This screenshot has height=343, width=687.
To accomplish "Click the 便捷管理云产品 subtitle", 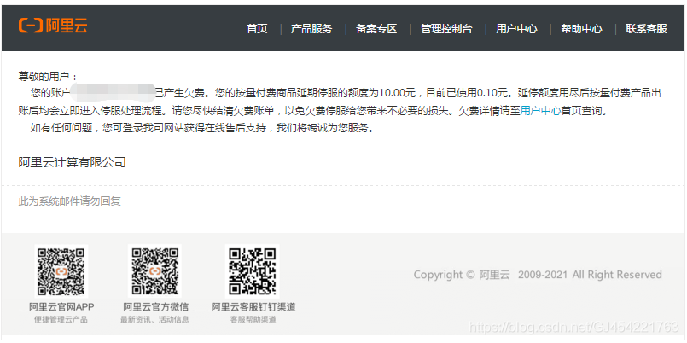I will (61, 319).
